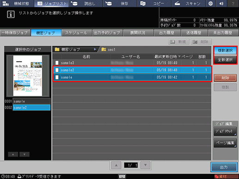Select the スケジュール tab
239x179 pixels.
pos(77,33)
